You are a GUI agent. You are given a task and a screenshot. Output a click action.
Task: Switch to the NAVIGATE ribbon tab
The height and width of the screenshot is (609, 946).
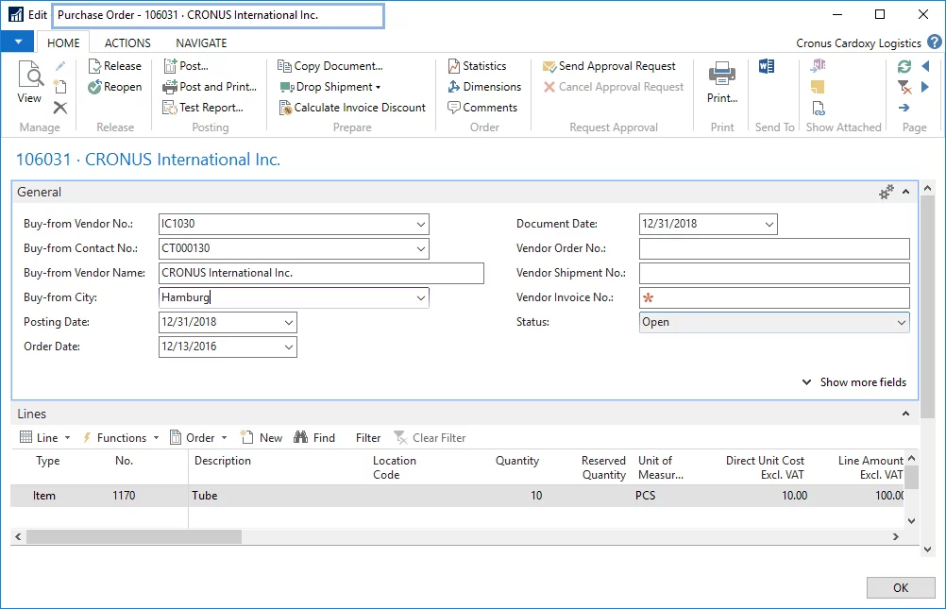201,43
